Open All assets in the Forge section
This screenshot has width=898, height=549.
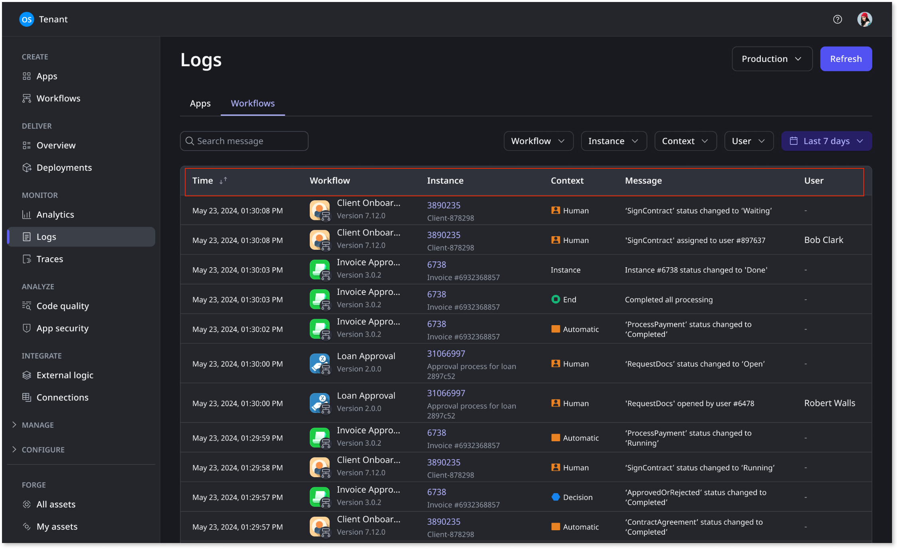click(x=56, y=504)
